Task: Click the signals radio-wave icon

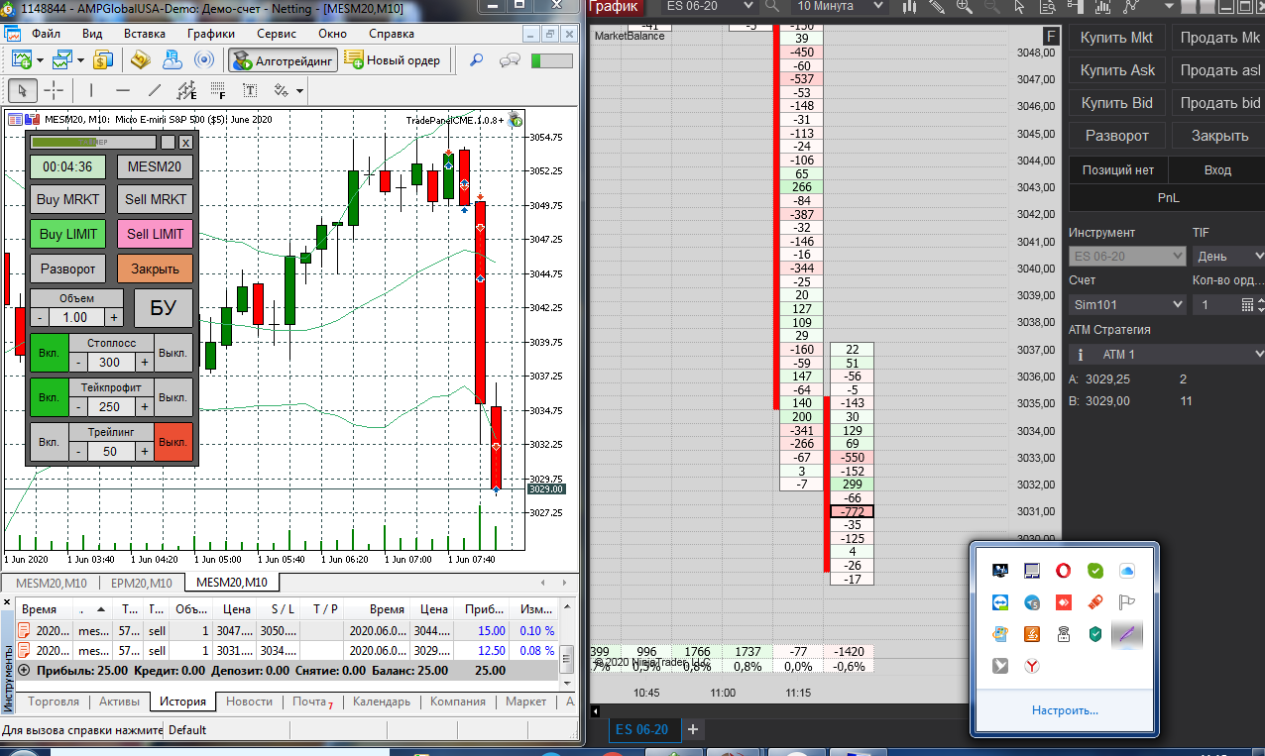Action: pos(204,59)
